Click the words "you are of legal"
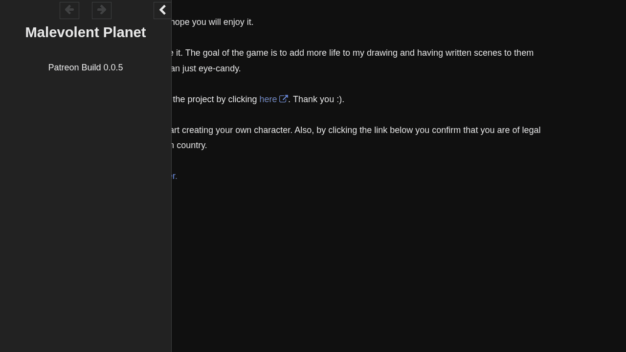The image size is (626, 352). tap(510, 130)
